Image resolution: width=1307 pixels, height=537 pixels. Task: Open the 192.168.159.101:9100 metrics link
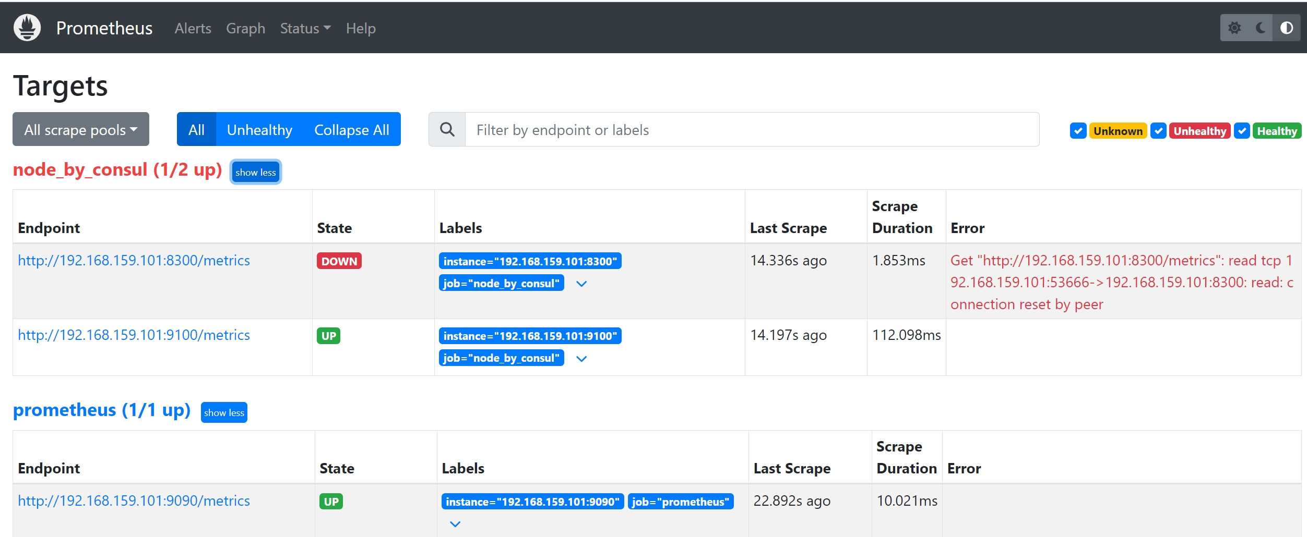click(x=134, y=335)
